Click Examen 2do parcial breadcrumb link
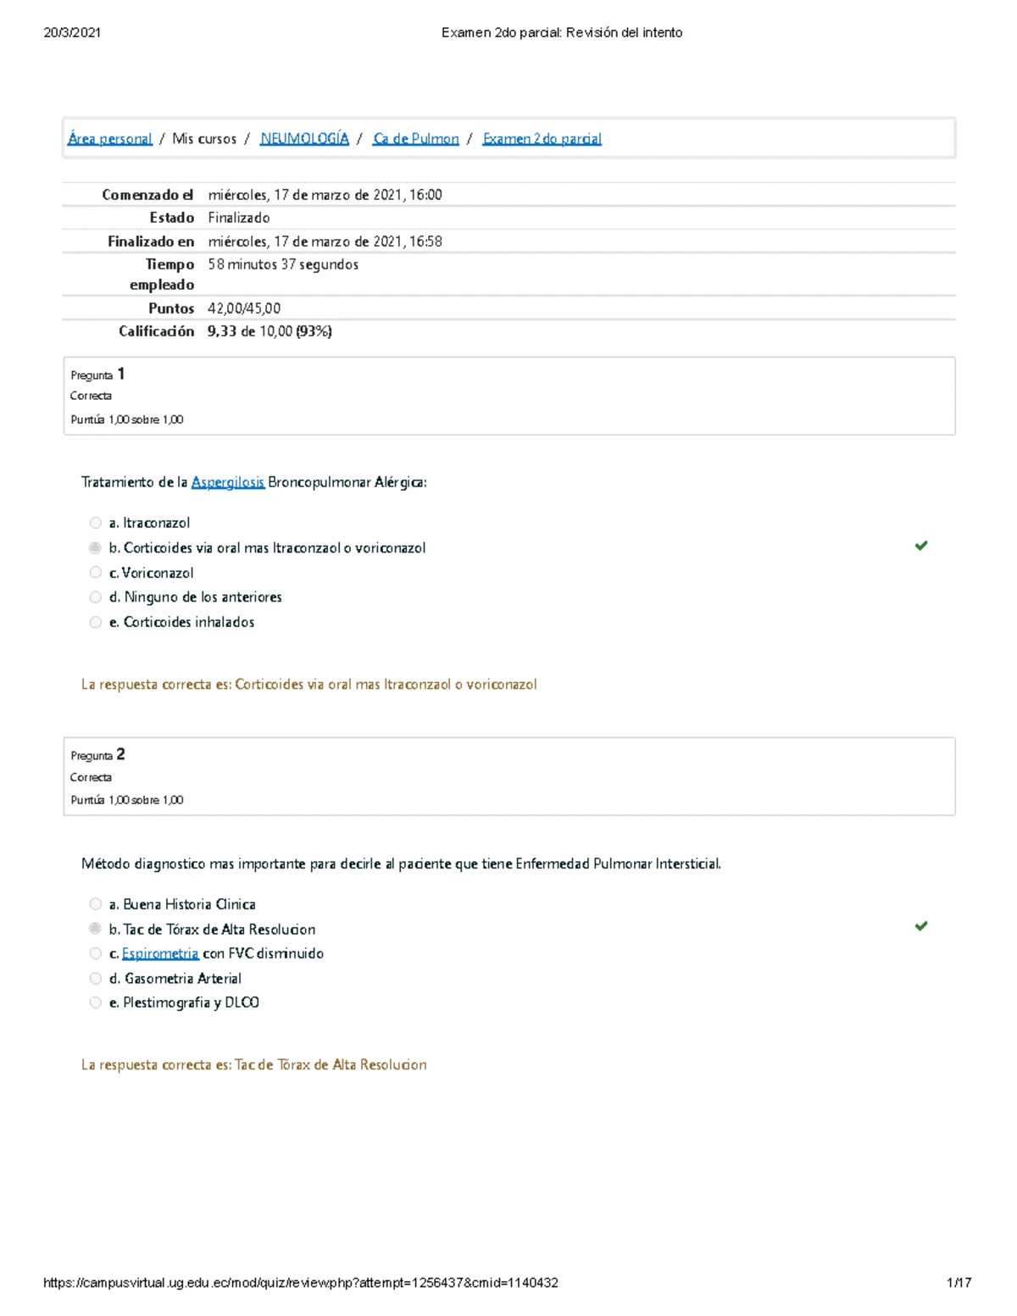Viewport: 1017px width, 1316px height. (x=542, y=139)
